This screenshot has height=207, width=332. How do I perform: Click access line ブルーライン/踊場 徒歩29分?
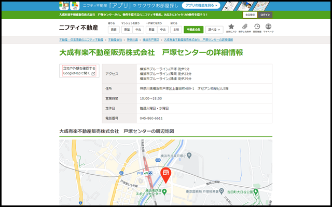[x=165, y=79]
